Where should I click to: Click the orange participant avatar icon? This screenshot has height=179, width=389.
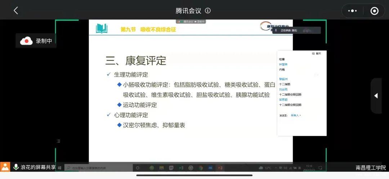[x=5, y=167]
